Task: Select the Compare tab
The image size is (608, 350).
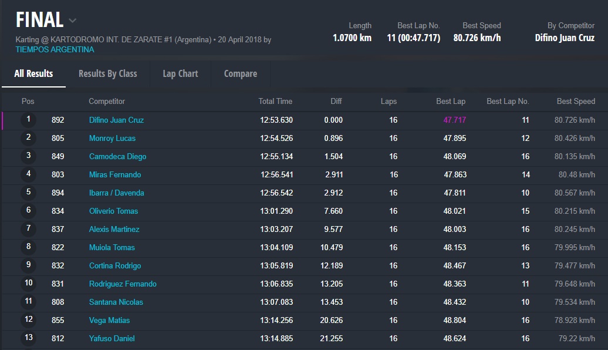Action: click(x=240, y=73)
